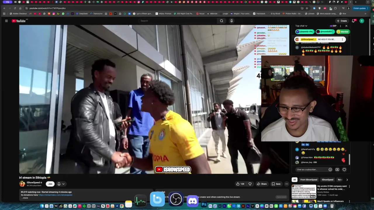Screen dimensions: 374x210
Task: Open live chat options menu
Action: pos(340,26)
